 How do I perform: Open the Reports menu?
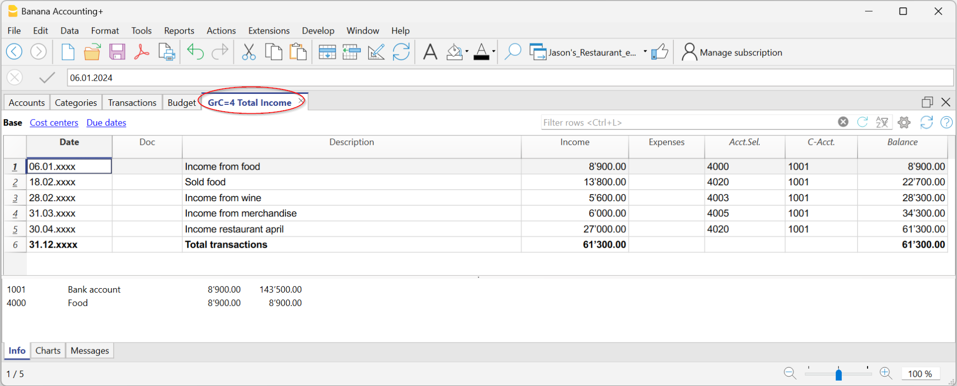(179, 31)
